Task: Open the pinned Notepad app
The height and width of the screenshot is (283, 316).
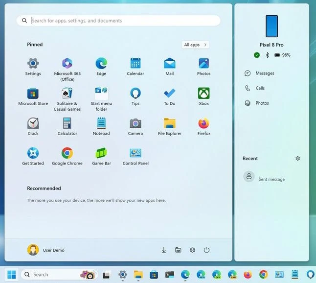Action: (101, 127)
